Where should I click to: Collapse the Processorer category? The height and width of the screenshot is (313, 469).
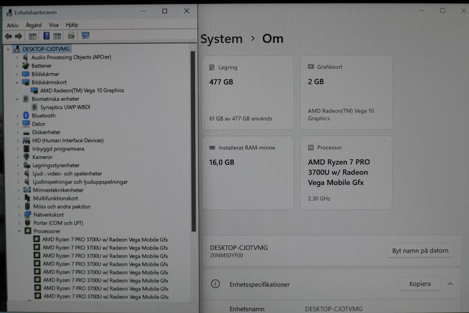pos(19,231)
